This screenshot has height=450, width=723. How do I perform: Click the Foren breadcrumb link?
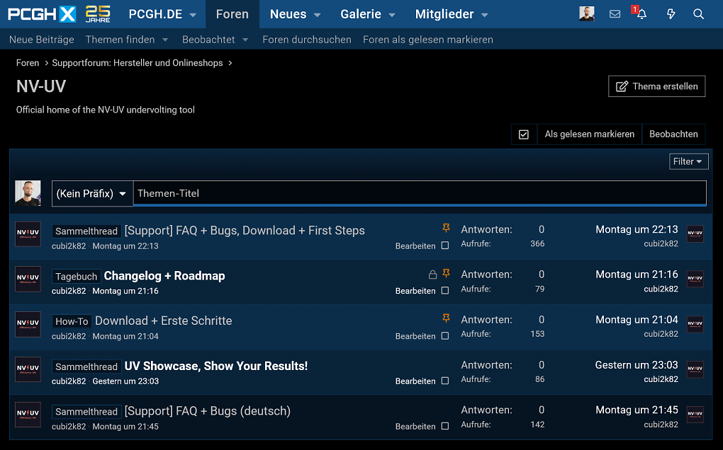[28, 63]
